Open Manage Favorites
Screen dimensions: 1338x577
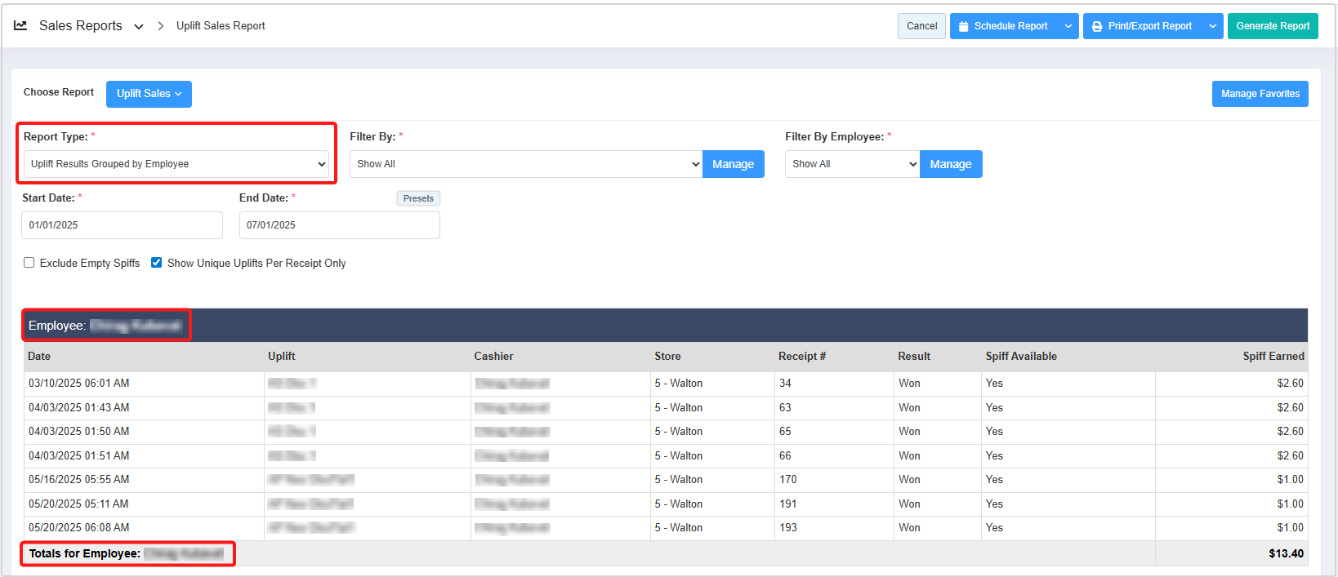[1260, 94]
